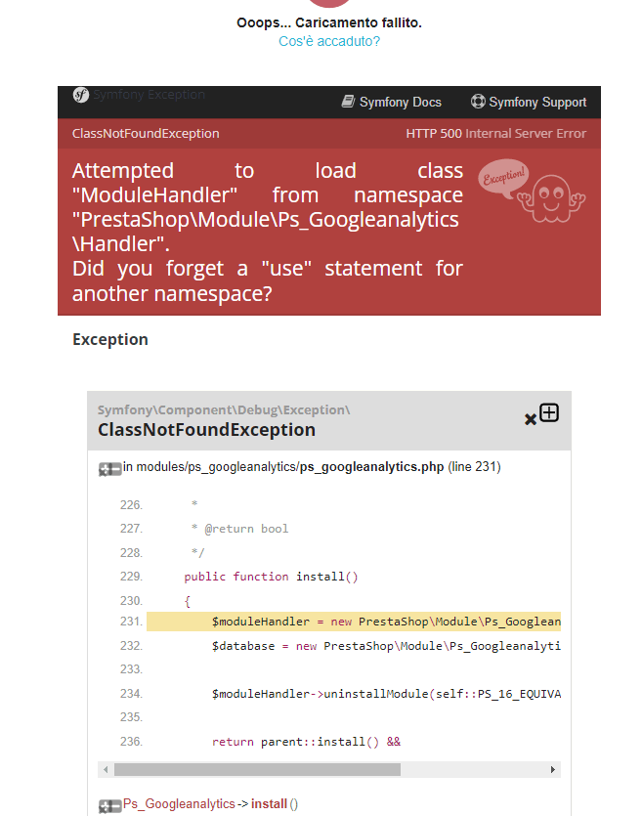Open the Symfony Support link
This screenshot has height=816, width=642.
pos(529,102)
